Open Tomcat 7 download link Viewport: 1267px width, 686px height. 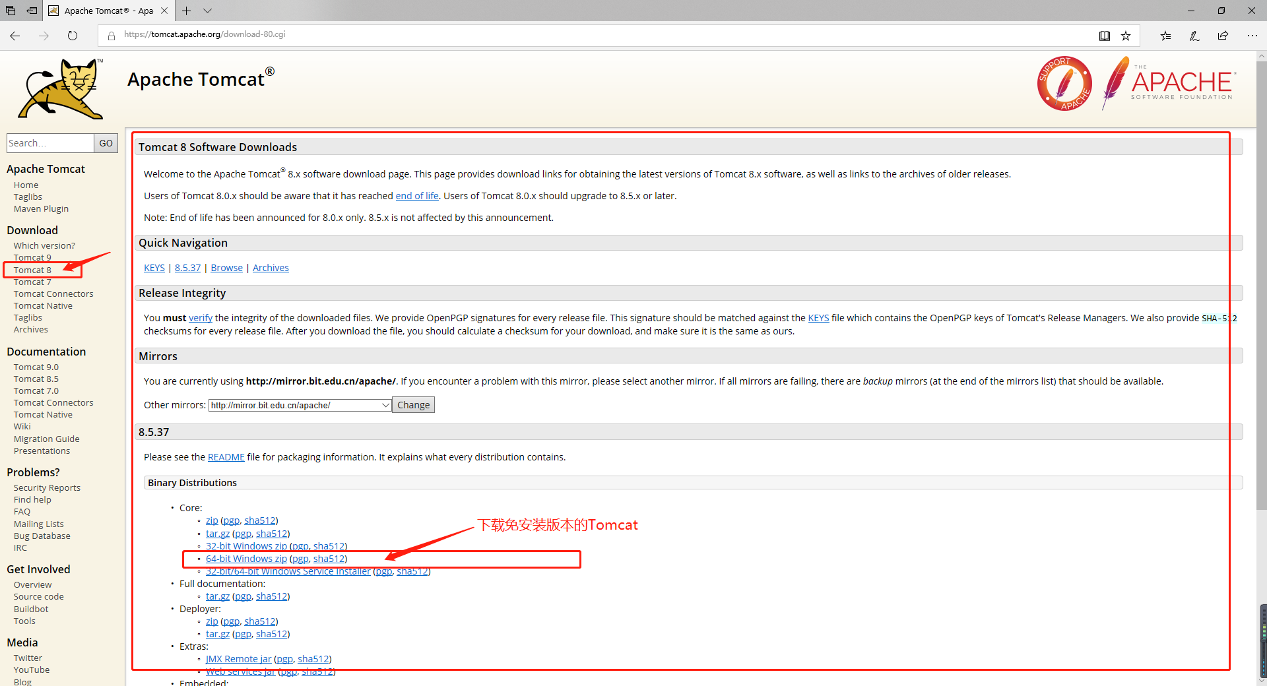click(32, 282)
